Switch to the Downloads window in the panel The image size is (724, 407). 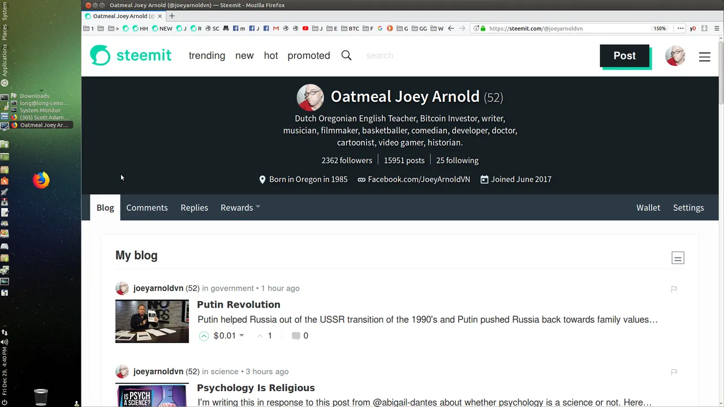coord(34,96)
